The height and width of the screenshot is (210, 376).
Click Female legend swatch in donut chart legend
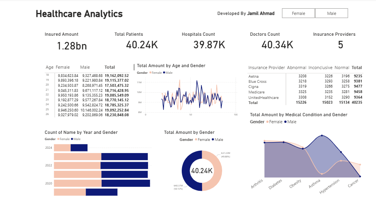[196, 140]
